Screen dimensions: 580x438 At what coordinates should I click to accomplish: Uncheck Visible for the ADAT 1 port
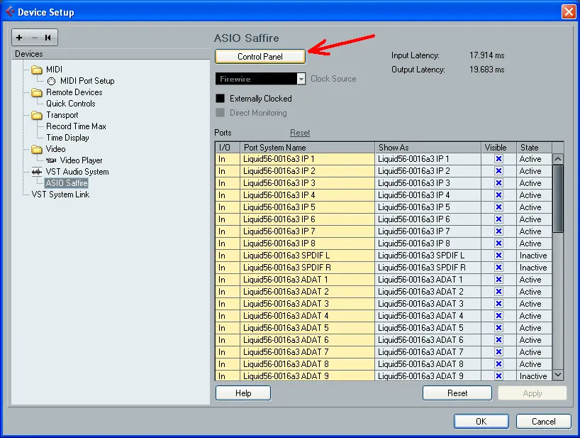click(498, 280)
